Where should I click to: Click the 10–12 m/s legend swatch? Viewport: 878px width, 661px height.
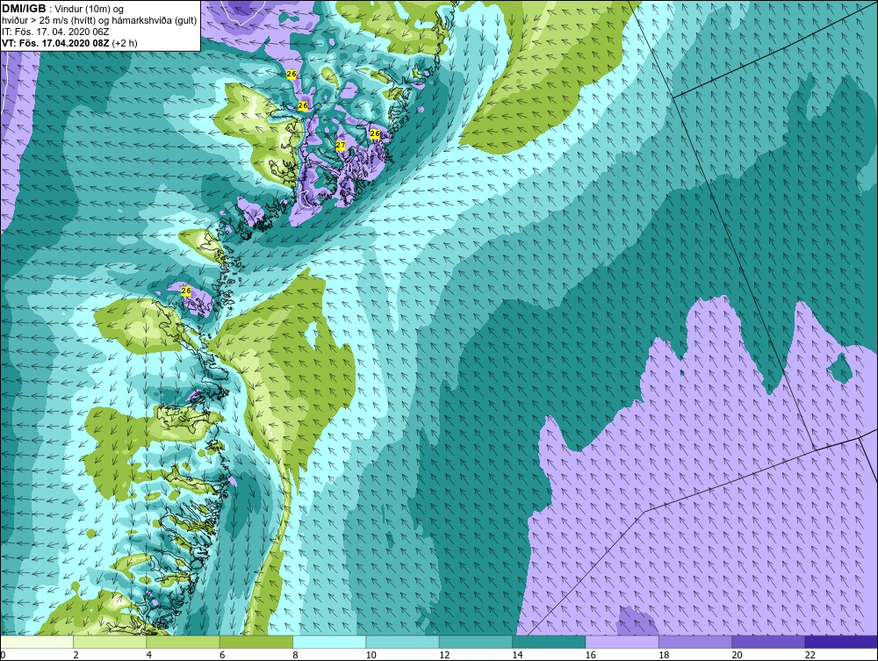[x=403, y=642]
